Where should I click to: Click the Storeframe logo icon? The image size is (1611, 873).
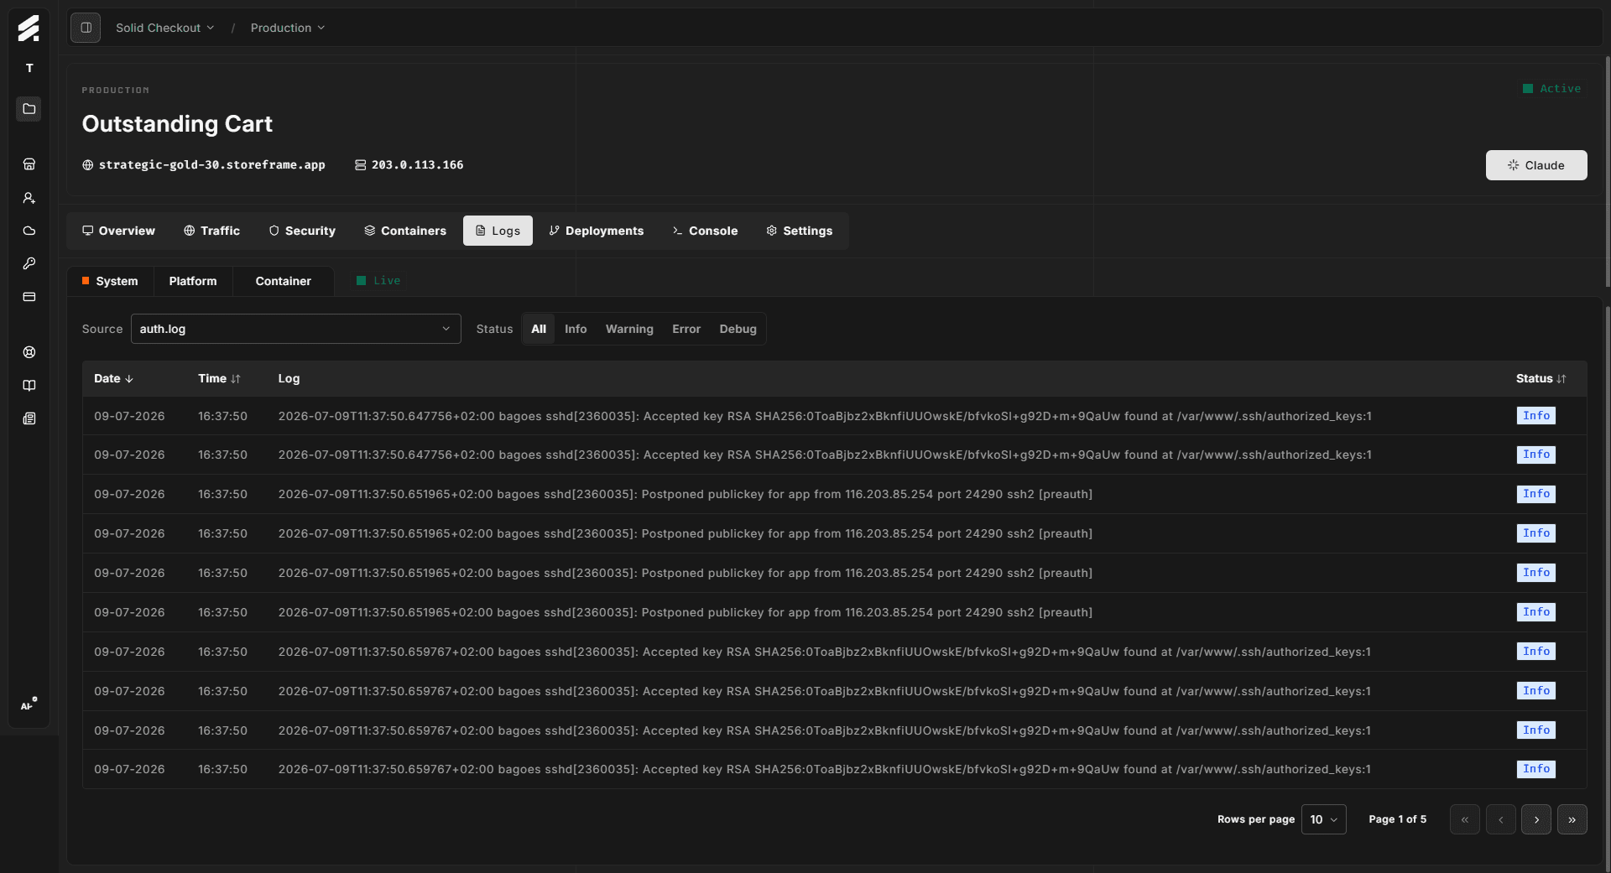point(29,28)
